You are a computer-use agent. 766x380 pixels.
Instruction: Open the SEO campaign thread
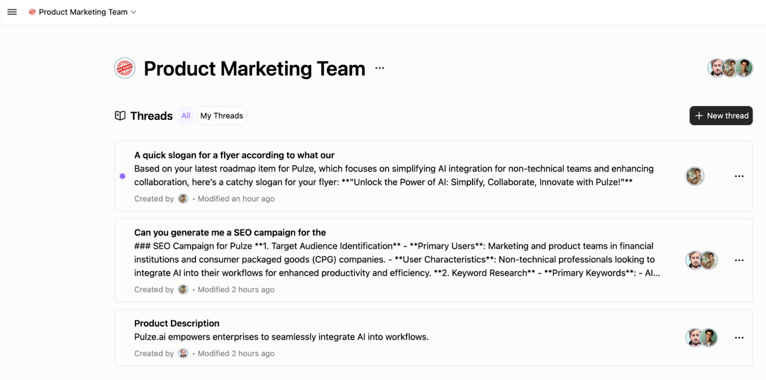point(230,233)
